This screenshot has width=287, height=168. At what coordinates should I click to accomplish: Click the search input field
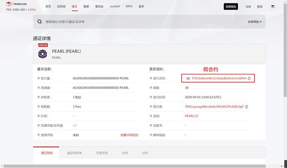point(143,22)
